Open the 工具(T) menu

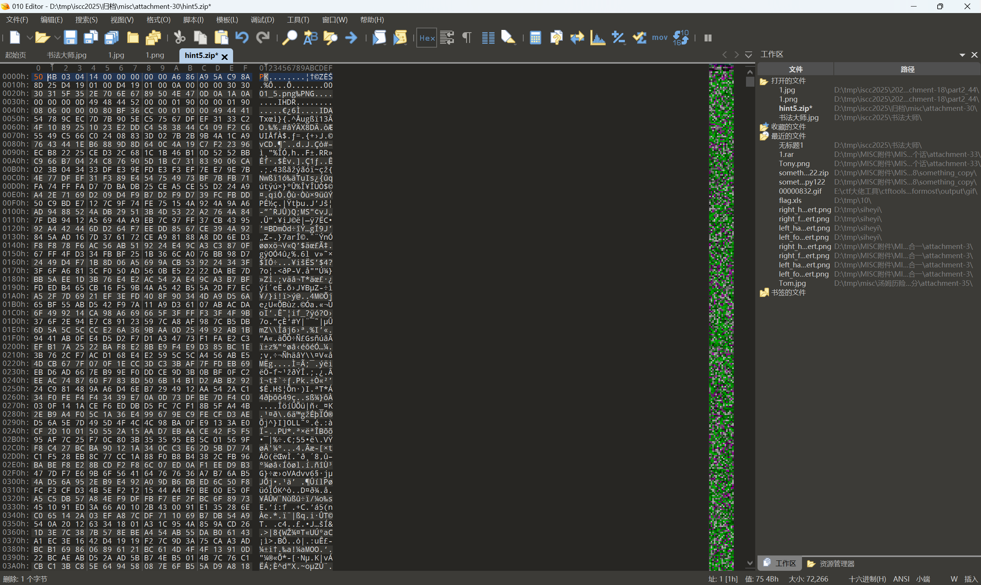click(298, 20)
